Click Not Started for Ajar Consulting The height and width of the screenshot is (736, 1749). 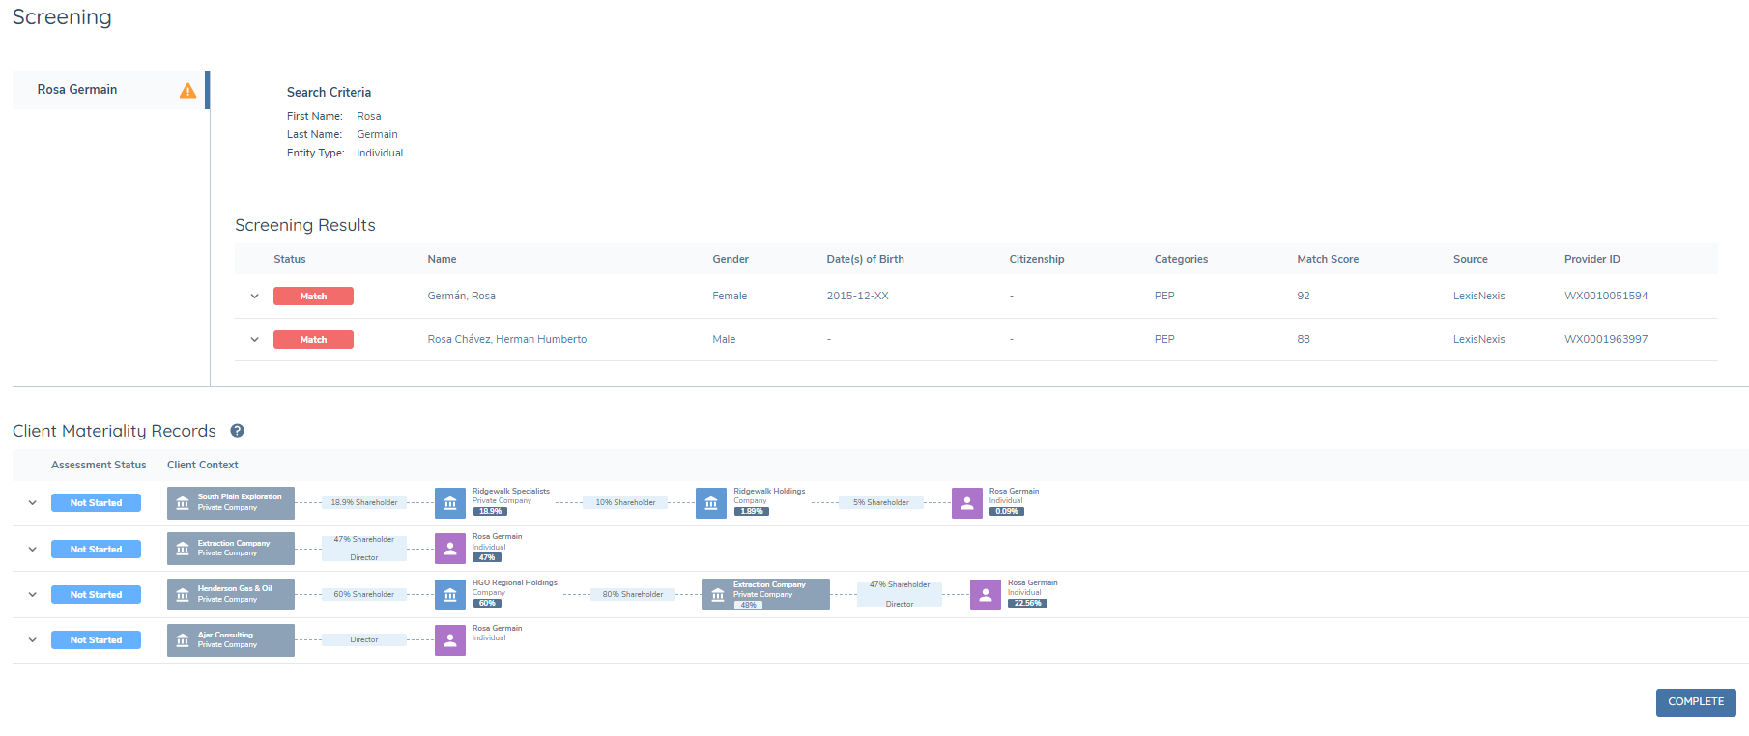coord(96,640)
